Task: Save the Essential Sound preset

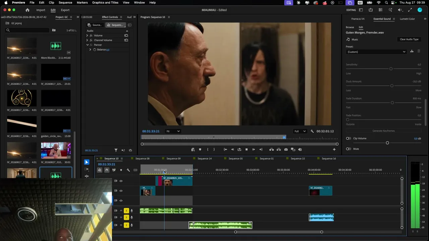Action: pyautogui.click(x=412, y=52)
